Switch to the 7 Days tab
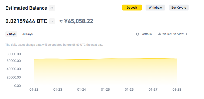204x99 pixels. pyautogui.click(x=11, y=34)
